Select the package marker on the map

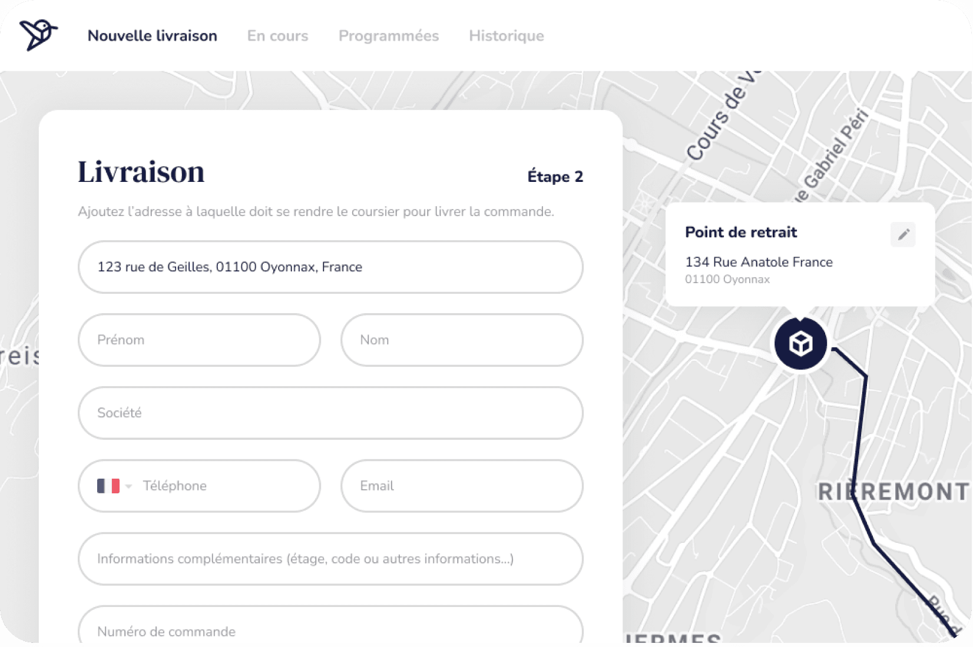(x=799, y=343)
